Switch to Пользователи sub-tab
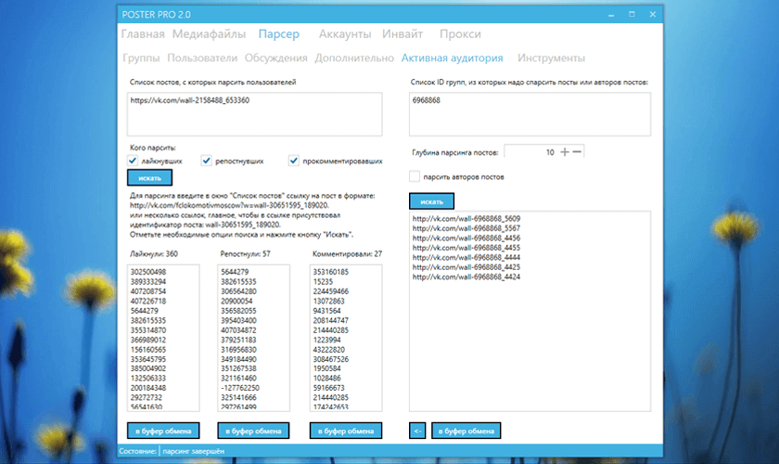This screenshot has width=779, height=464. 202,58
